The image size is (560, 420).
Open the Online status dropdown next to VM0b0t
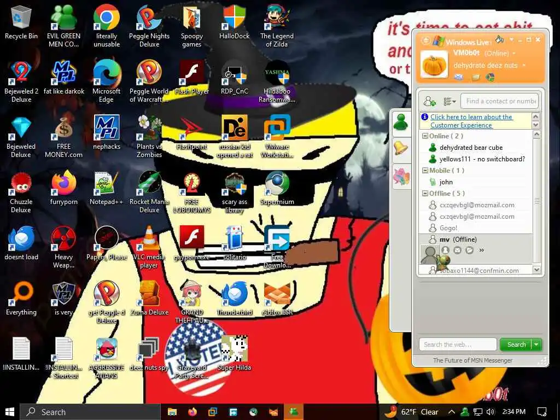coord(514,53)
